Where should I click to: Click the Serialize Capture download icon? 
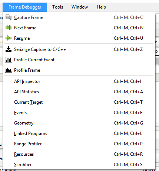click(x=9, y=49)
